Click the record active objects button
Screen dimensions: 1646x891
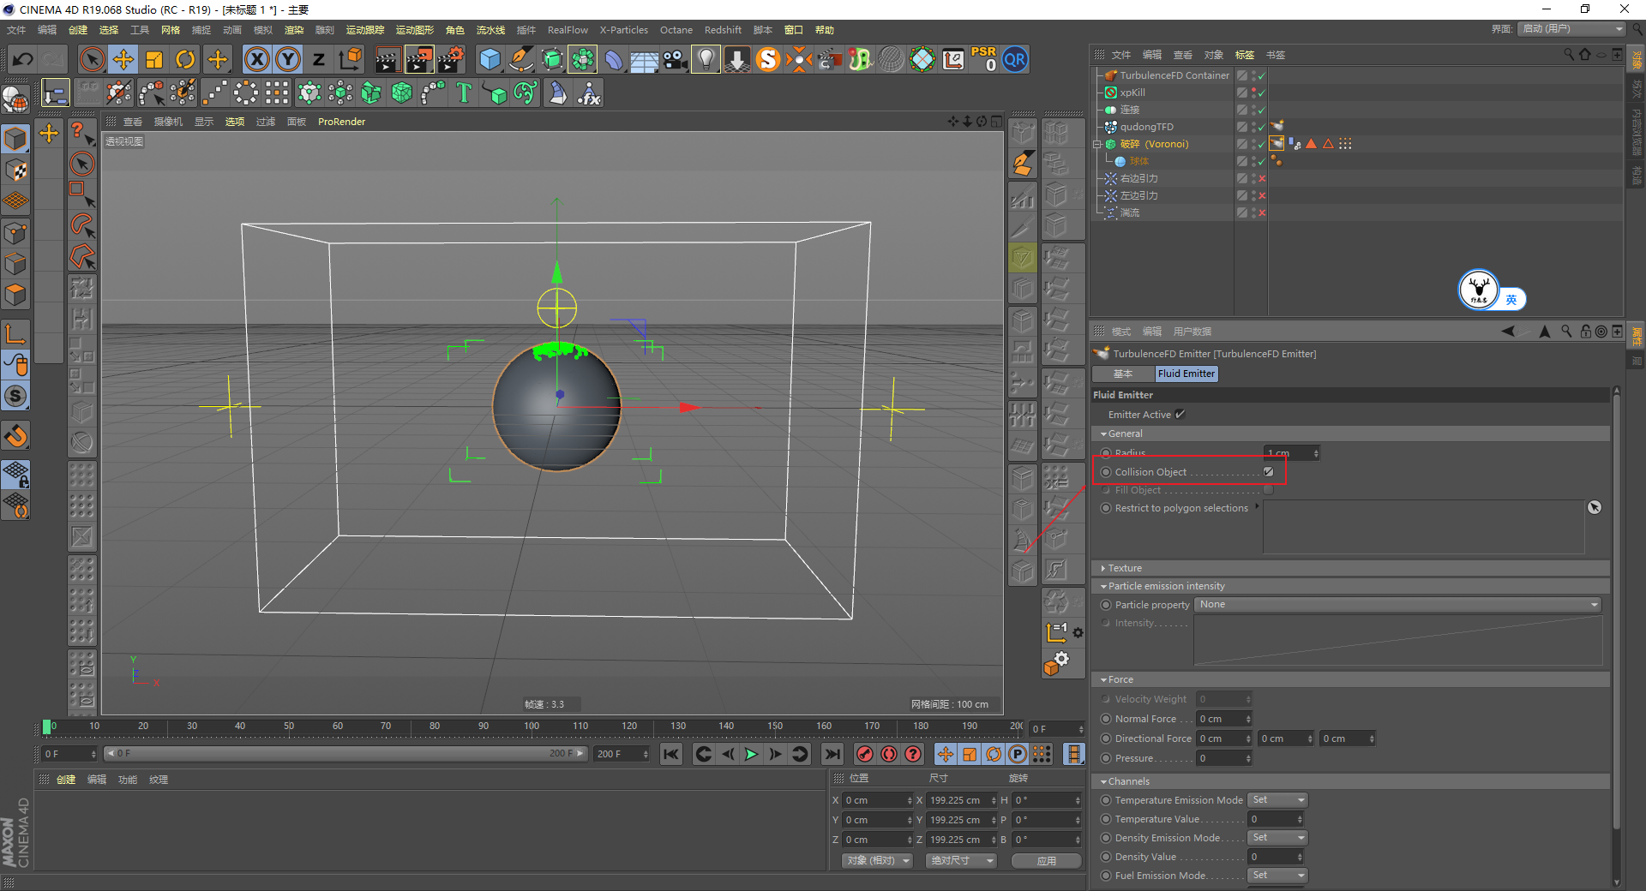[865, 754]
